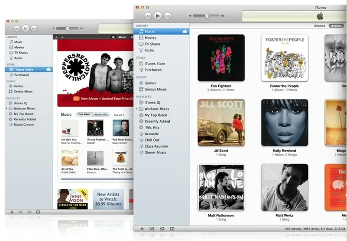Open Genius Mixes in the front window sidebar
Image resolution: width=347 pixels, height=241 pixels.
[155, 89]
